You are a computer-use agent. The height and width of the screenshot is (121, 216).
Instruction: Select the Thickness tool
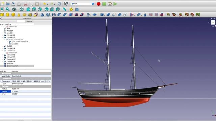tap(94, 15)
